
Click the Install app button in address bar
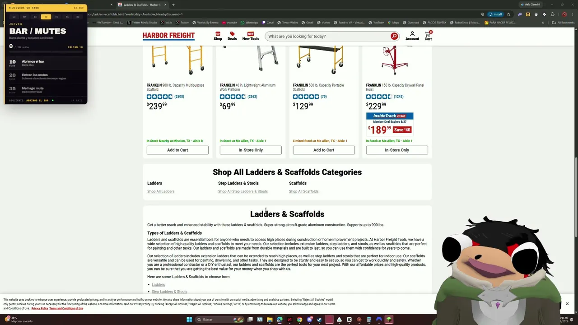[495, 14]
